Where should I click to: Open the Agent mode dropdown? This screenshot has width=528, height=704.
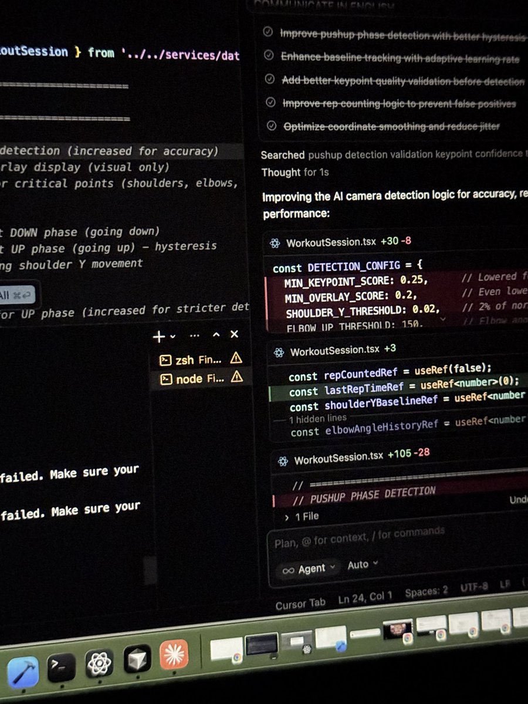coord(309,569)
